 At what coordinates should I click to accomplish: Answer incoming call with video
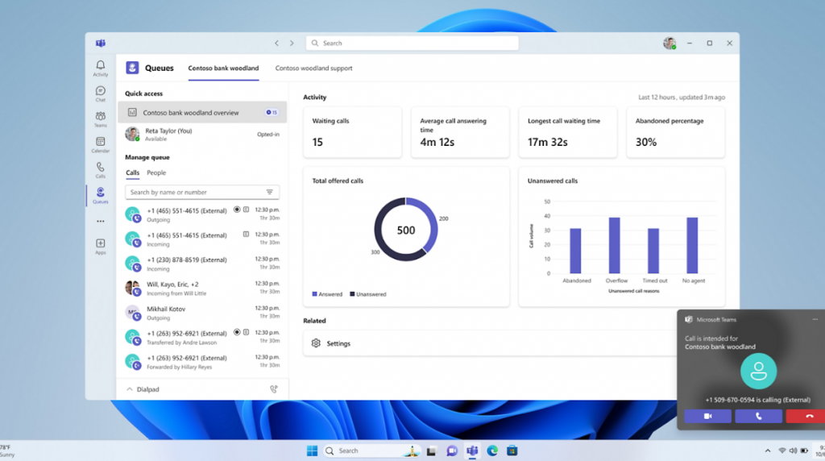(707, 416)
